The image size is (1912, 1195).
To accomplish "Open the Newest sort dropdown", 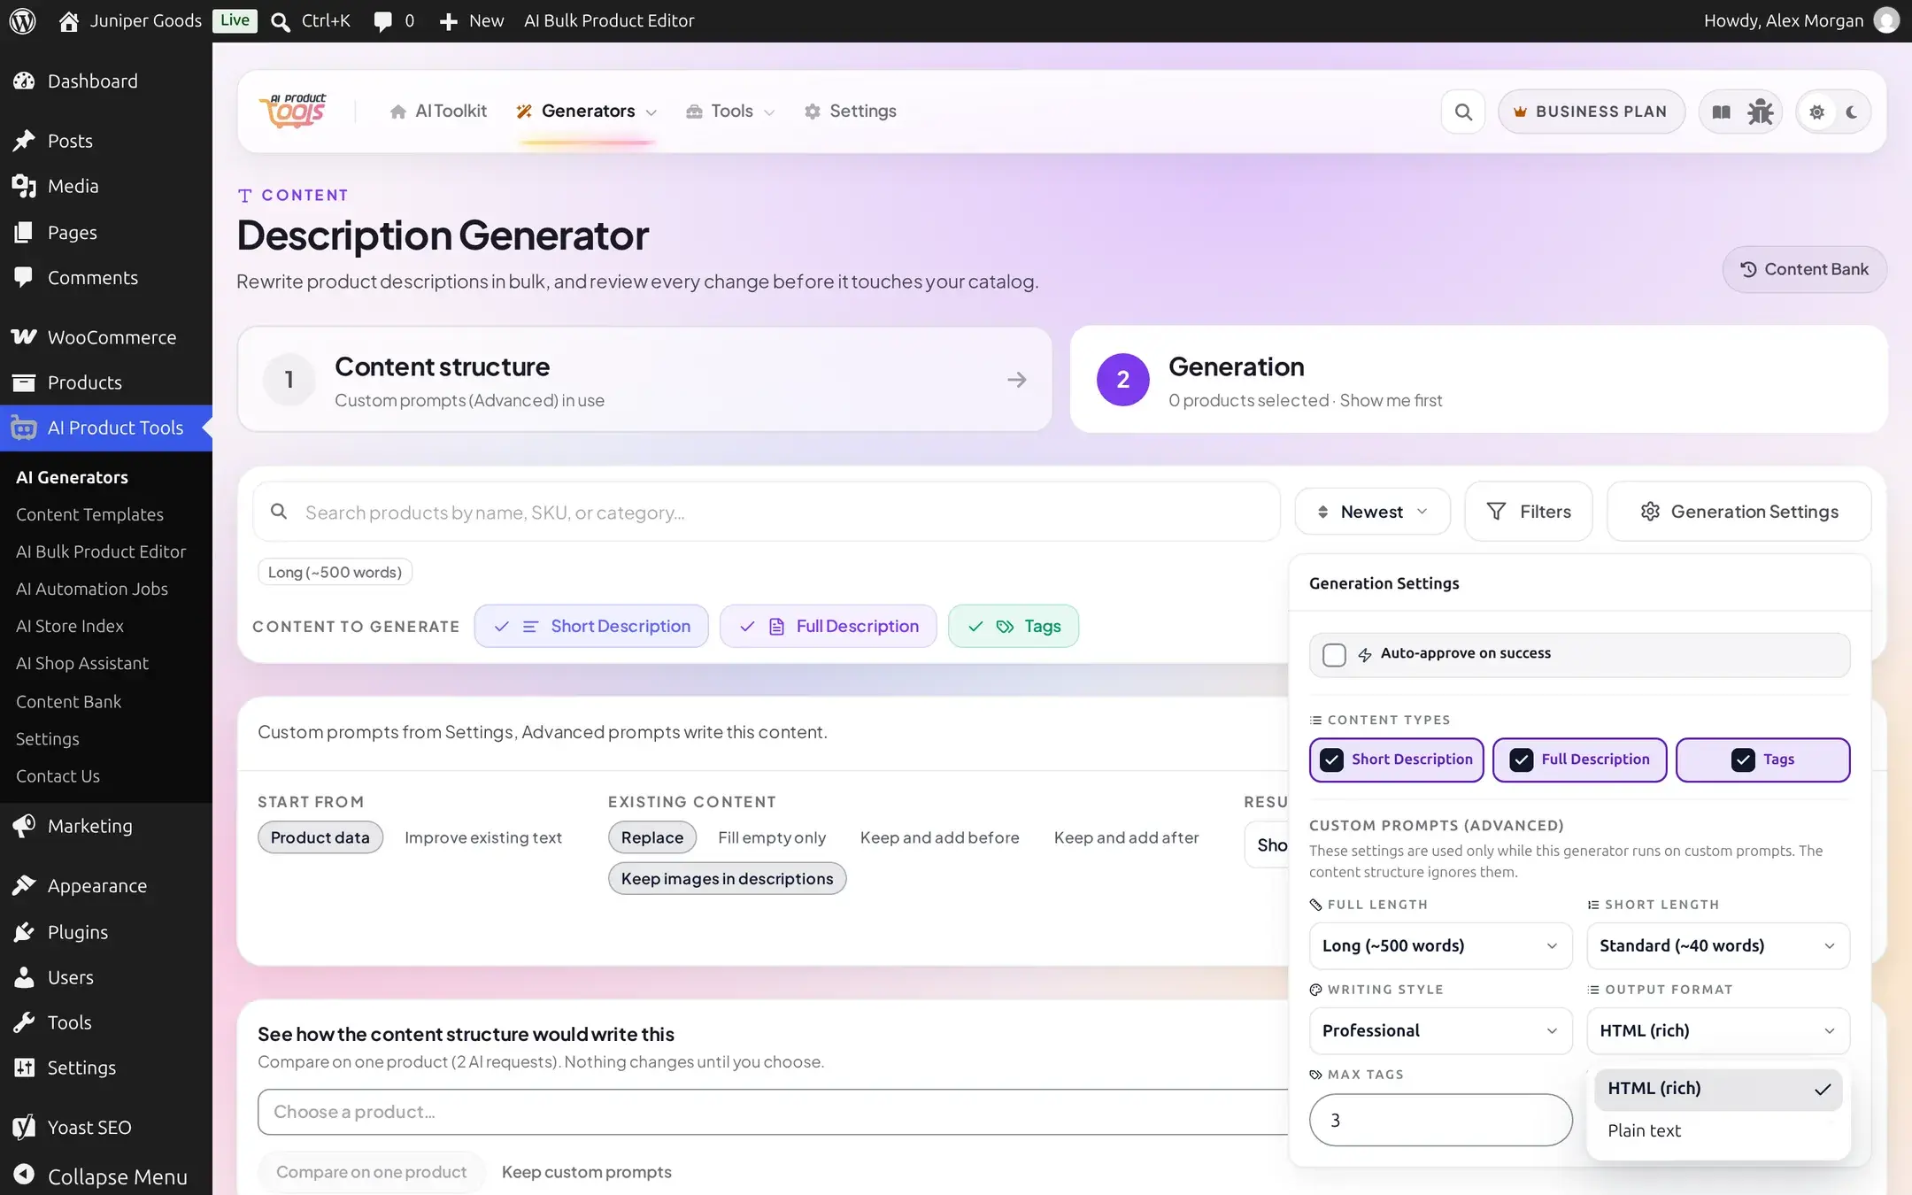I will pos(1372,512).
